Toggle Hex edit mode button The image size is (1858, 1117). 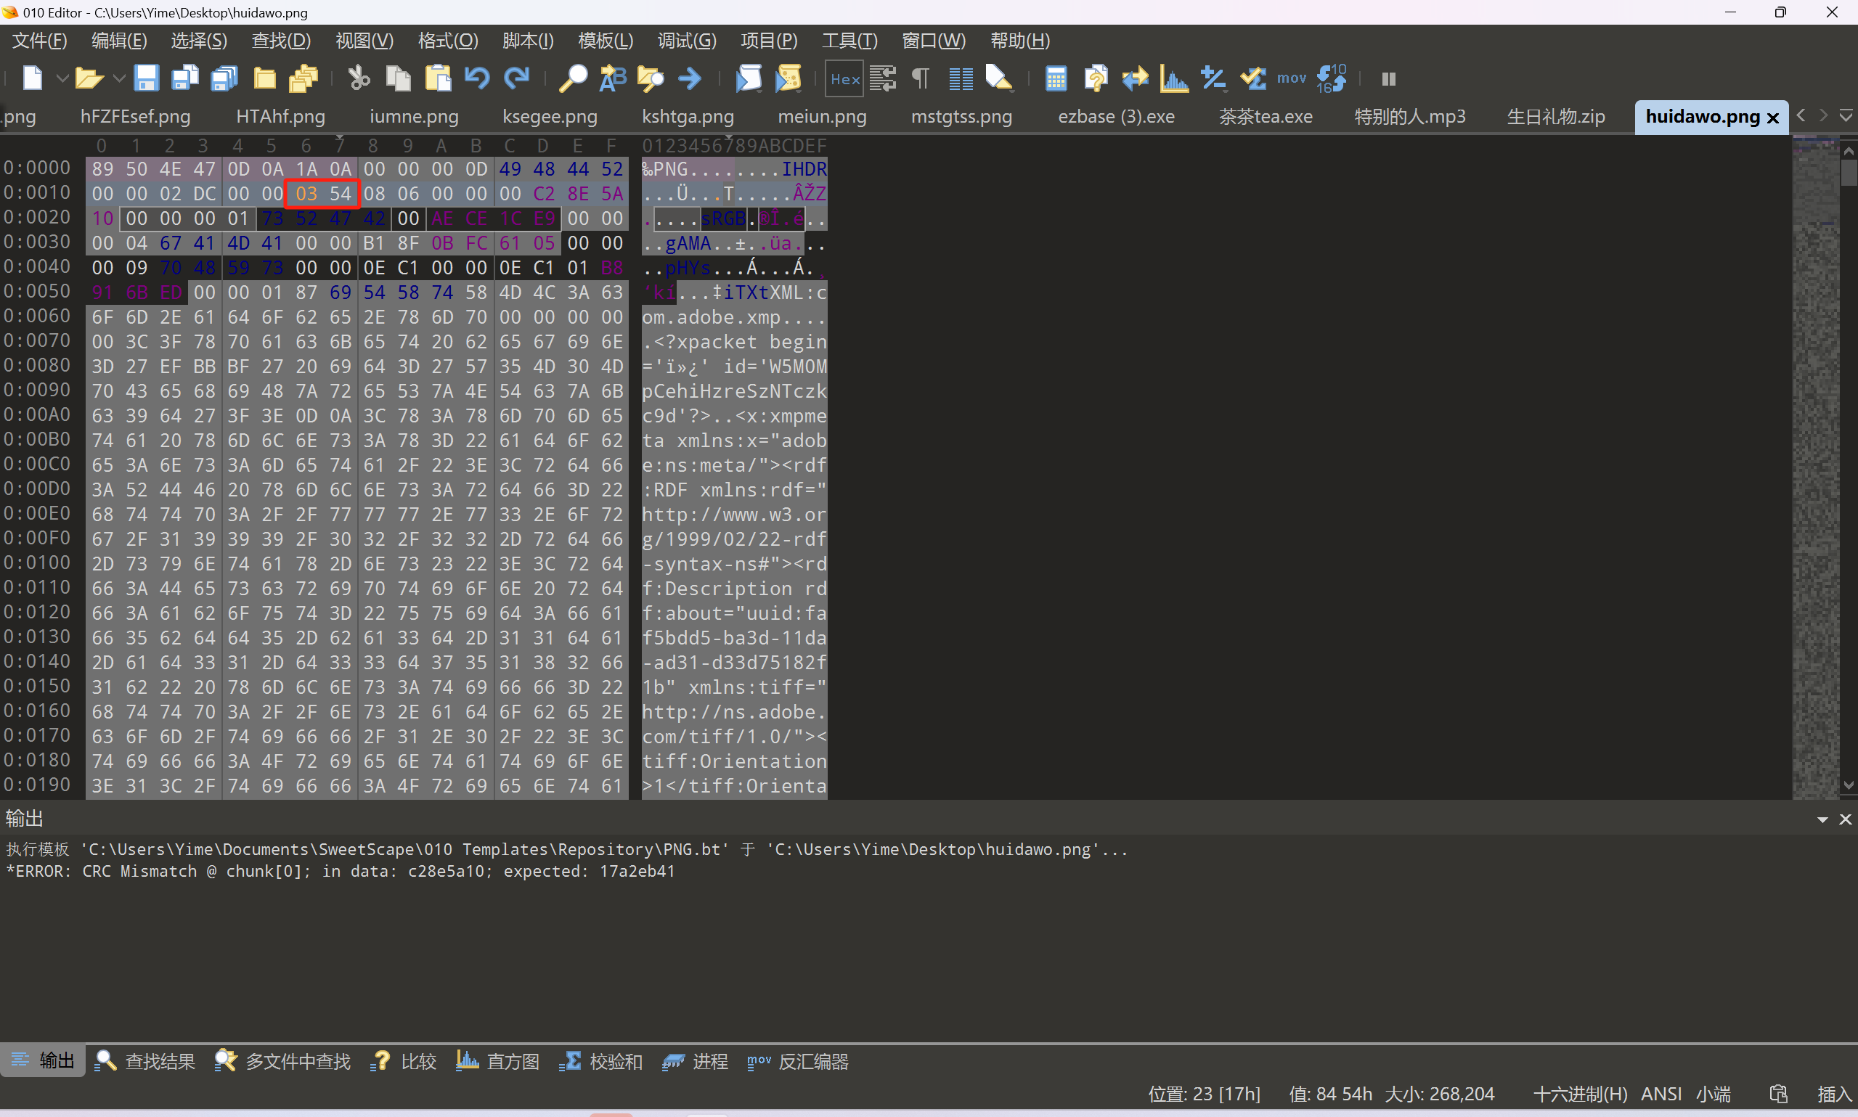(844, 78)
